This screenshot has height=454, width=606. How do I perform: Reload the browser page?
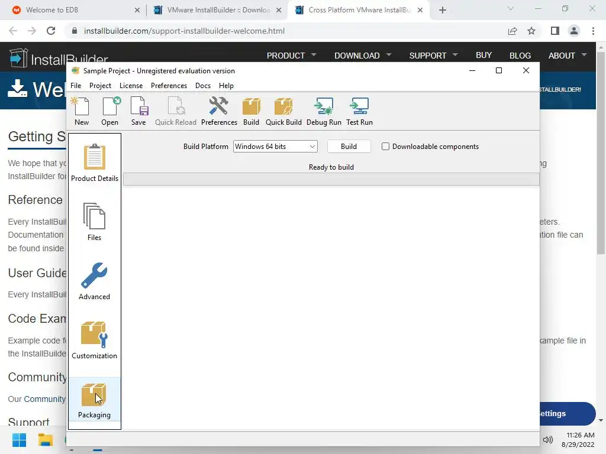(x=51, y=31)
